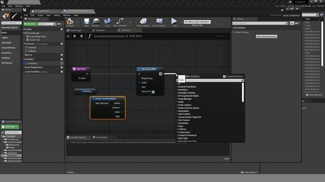Click the graph bookmark star icon
Screen dimensions: 325x182
point(68,36)
